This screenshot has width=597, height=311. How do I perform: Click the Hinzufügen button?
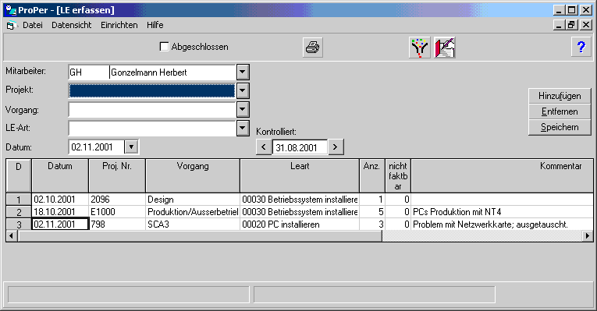pos(560,96)
